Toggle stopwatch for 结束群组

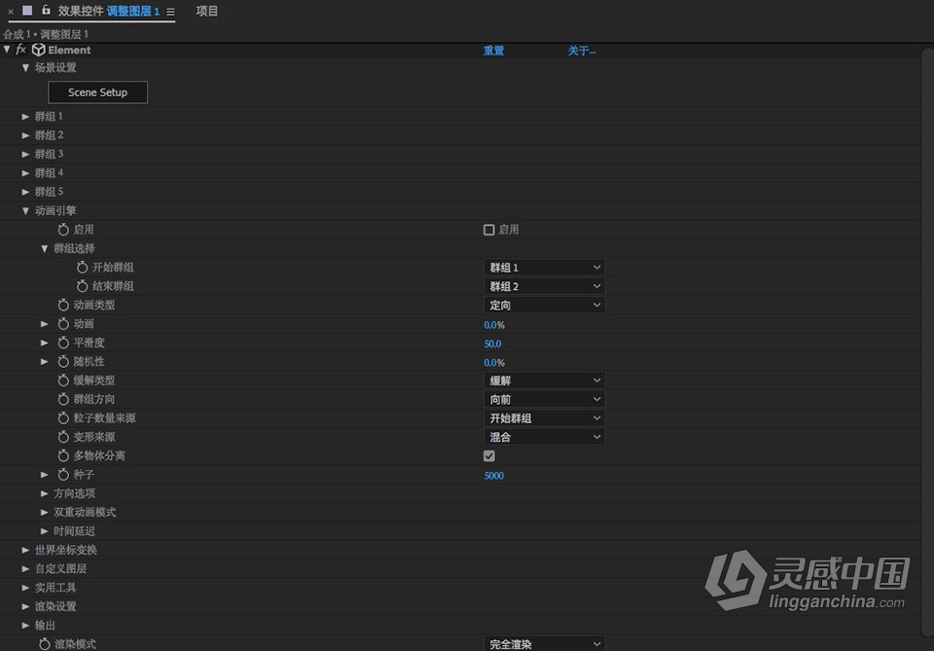tap(83, 286)
